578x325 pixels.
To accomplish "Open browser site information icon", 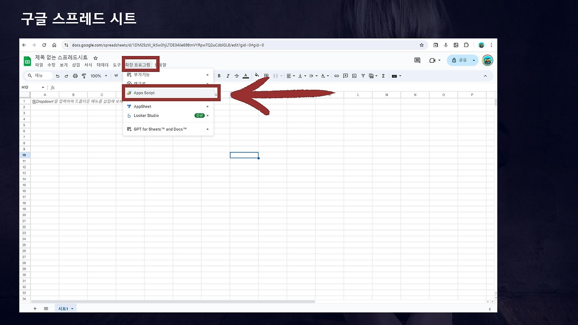I will pyautogui.click(x=66, y=45).
